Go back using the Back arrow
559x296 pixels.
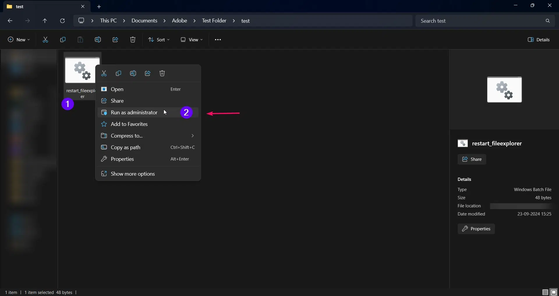point(10,21)
